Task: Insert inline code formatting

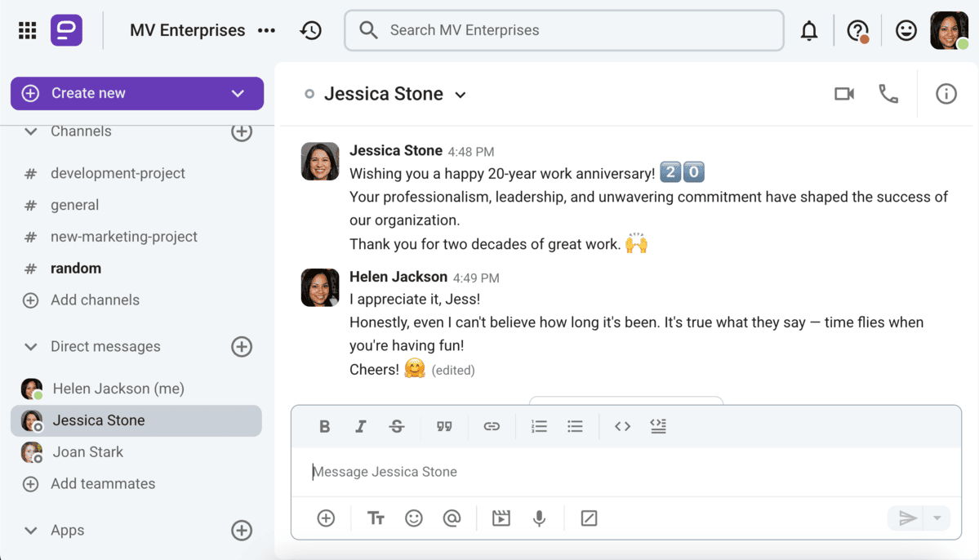Action: point(622,426)
